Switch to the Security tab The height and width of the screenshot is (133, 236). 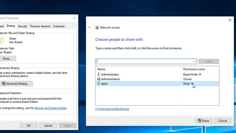click(x=22, y=26)
